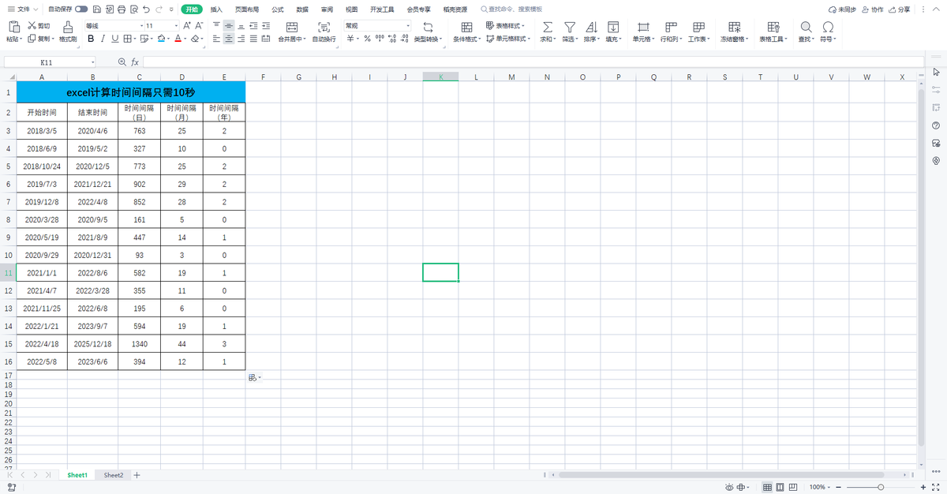Click the 剪切 cut button

39,26
